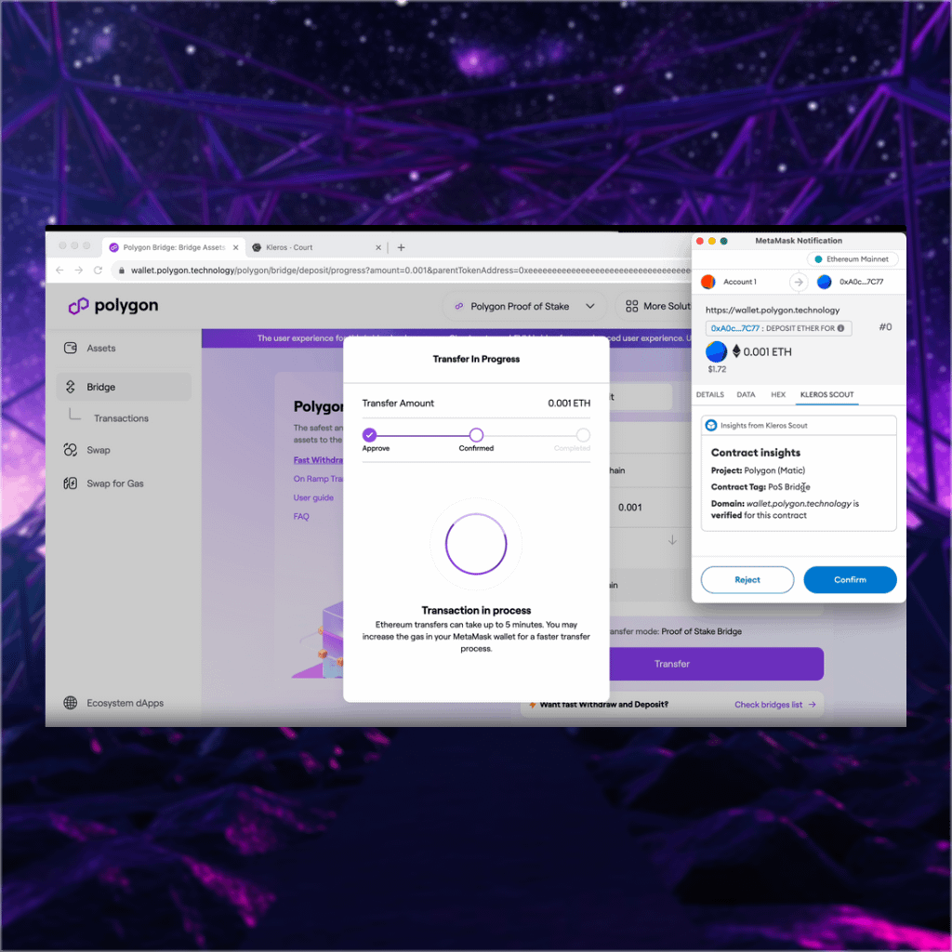Switch to the HEX tab in MetaMask
This screenshot has height=952, width=952.
click(x=778, y=395)
